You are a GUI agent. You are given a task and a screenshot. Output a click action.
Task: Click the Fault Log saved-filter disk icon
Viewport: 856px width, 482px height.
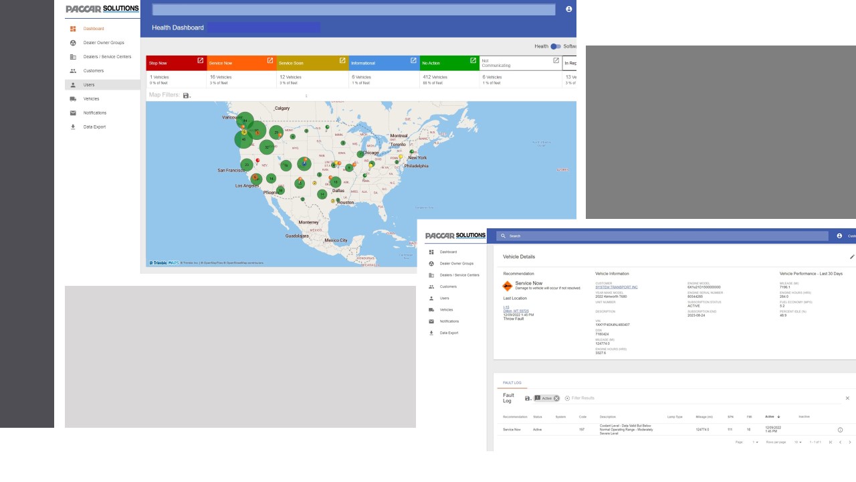pyautogui.click(x=528, y=398)
